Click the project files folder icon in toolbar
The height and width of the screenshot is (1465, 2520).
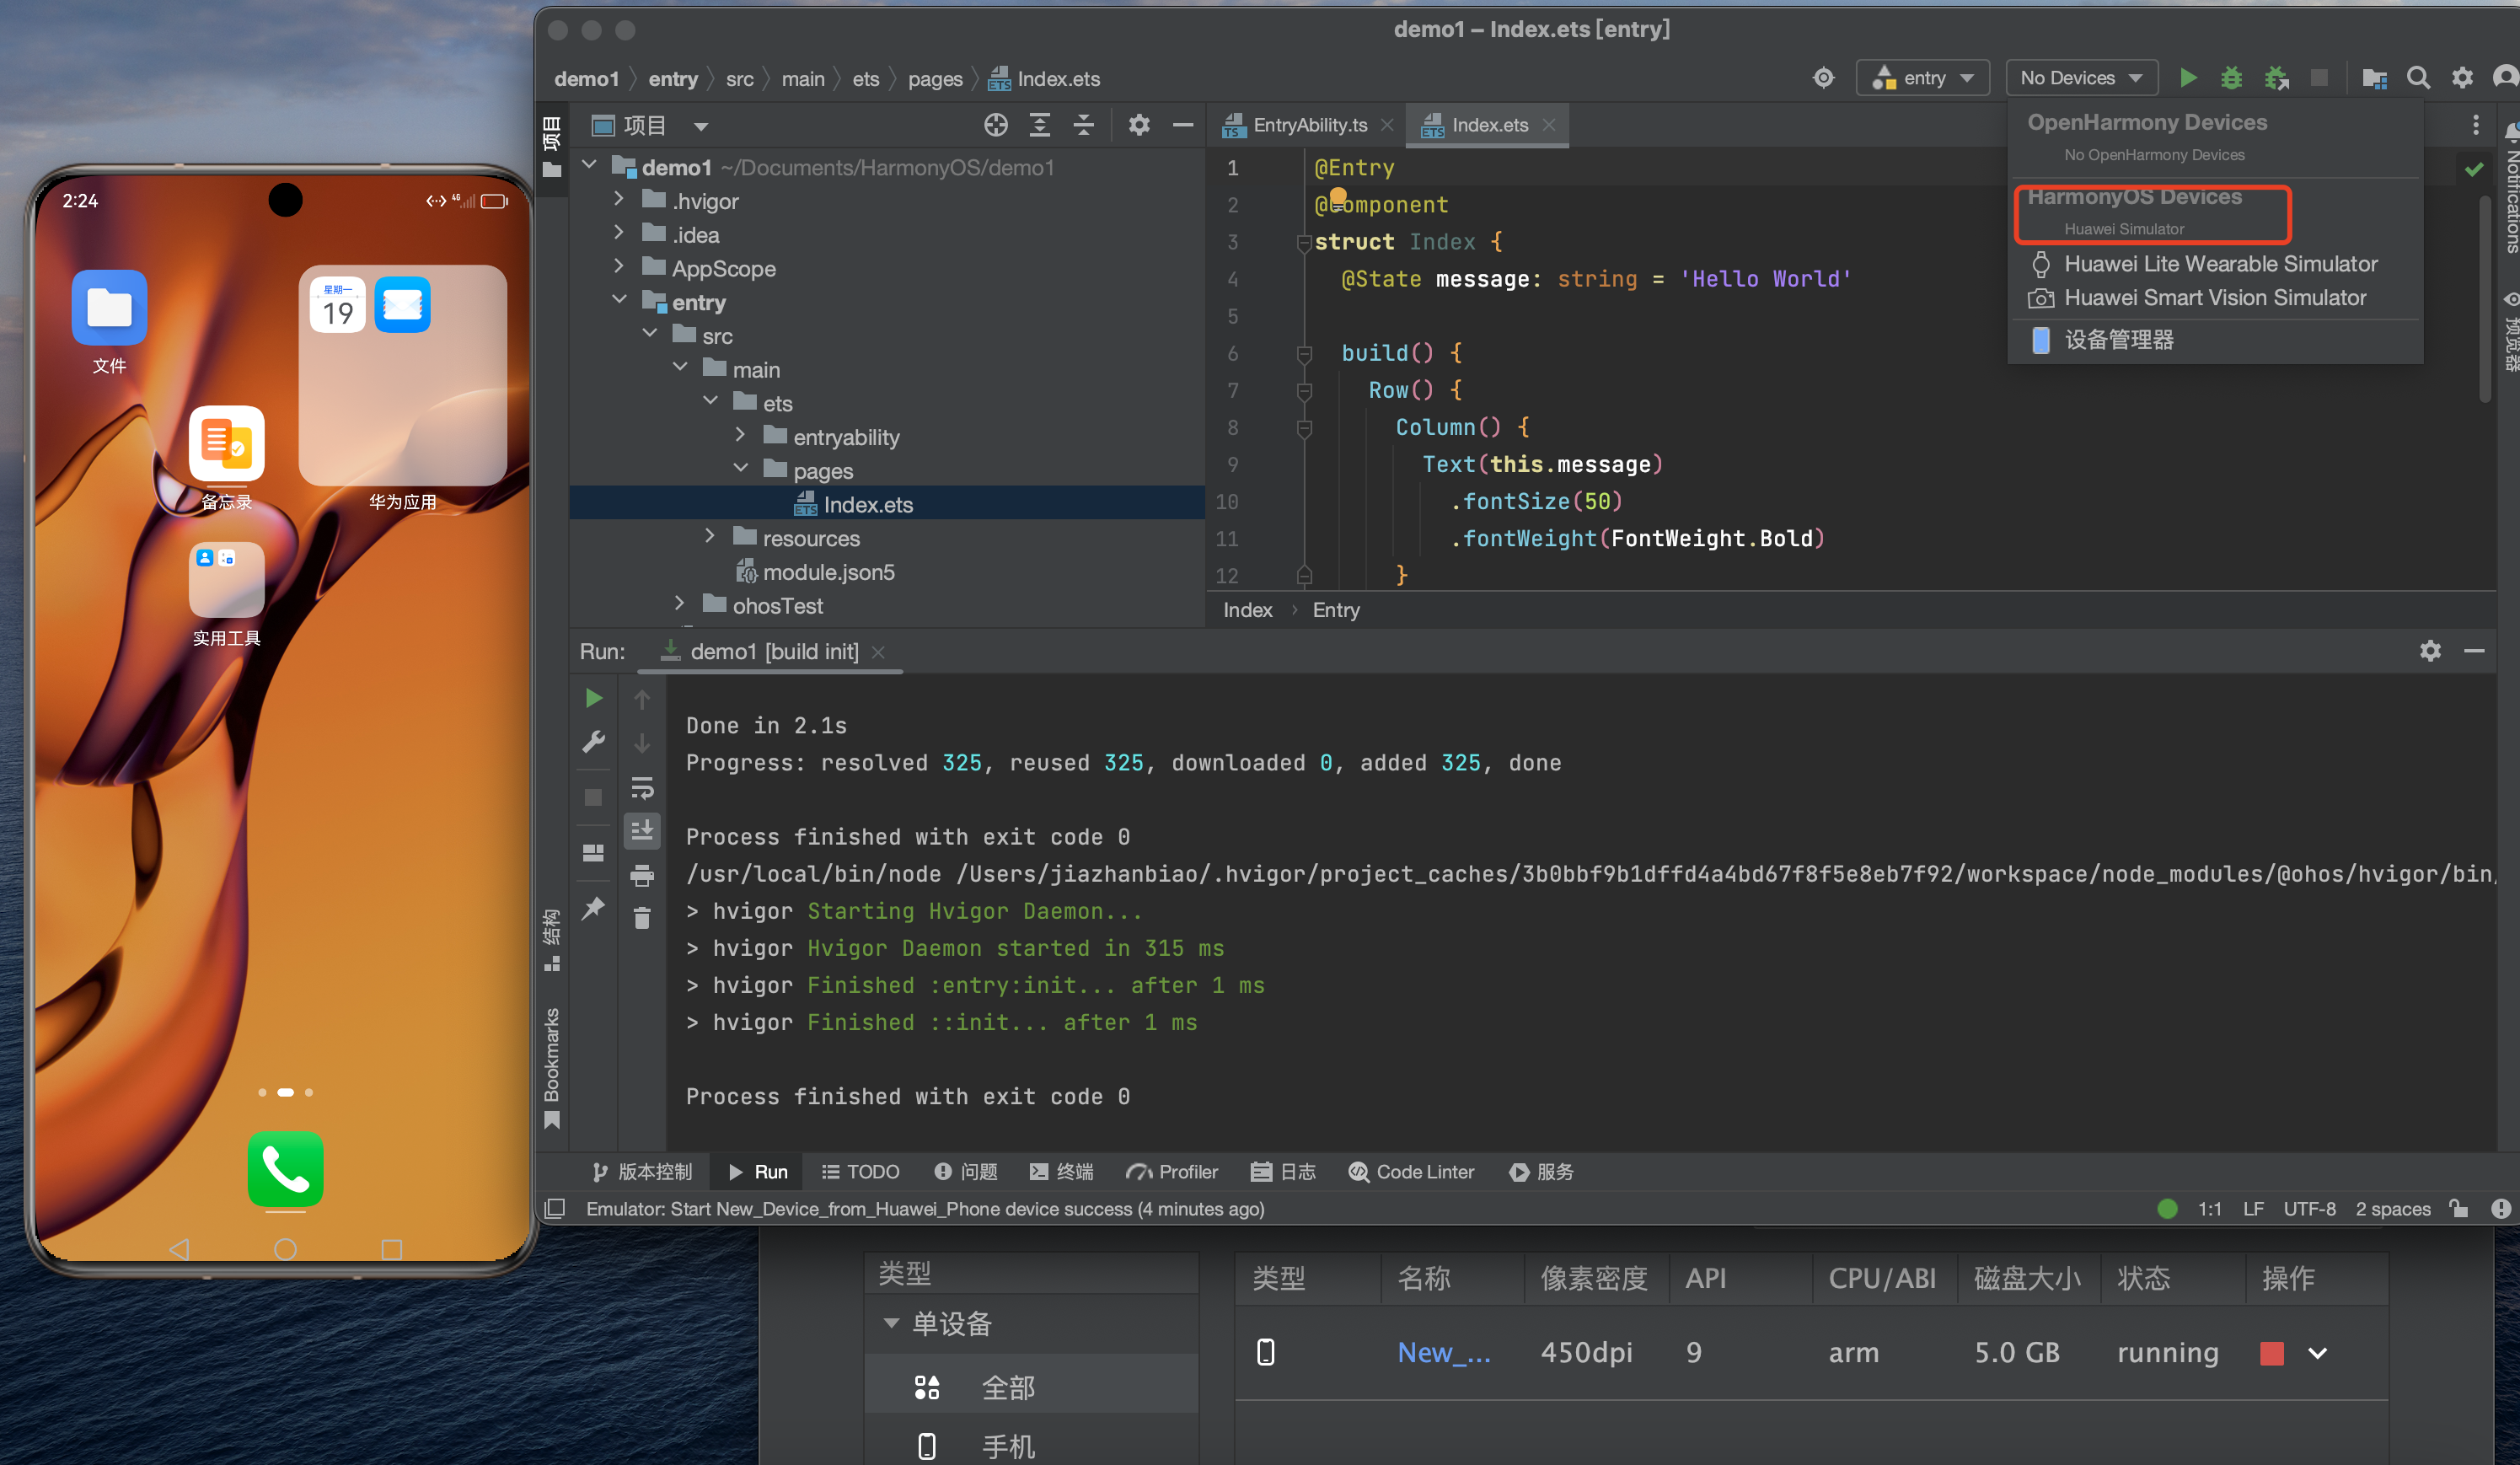tap(2374, 78)
